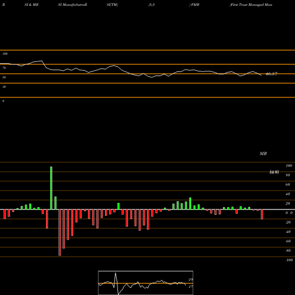The image size is (295, 295).
Task: Click the tallest green bar in MR histogram
Action: click(x=51, y=188)
